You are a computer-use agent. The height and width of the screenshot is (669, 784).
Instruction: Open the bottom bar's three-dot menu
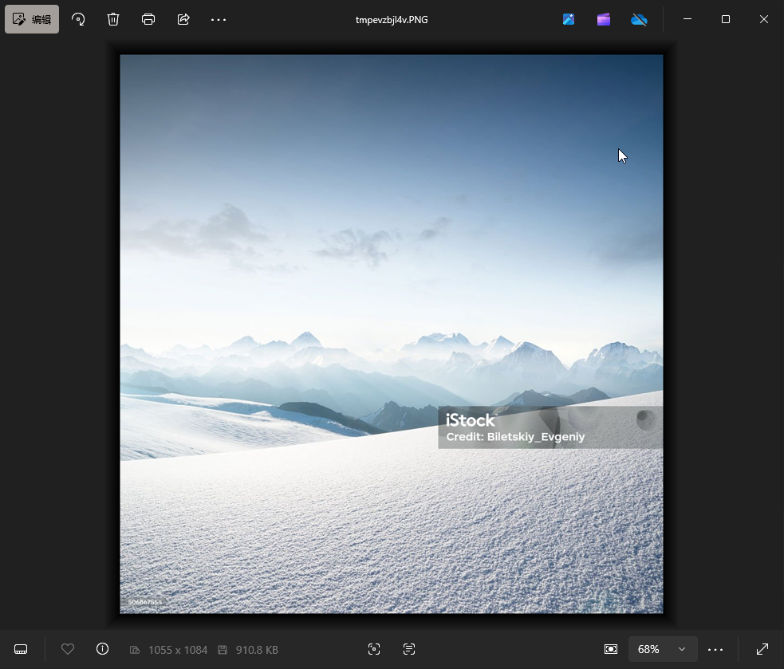click(x=715, y=649)
